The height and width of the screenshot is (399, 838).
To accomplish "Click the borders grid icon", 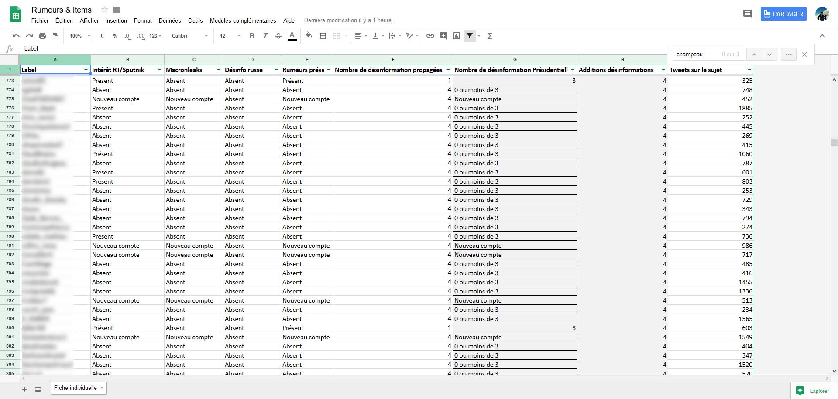I will pos(323,36).
